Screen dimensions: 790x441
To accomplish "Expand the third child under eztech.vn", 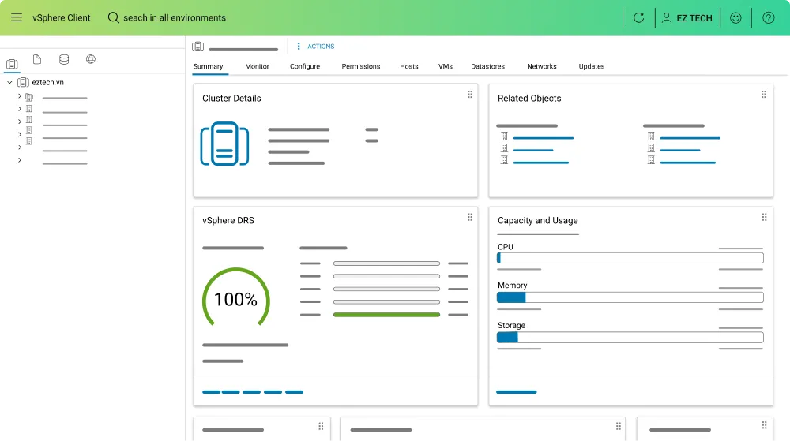I will pyautogui.click(x=20, y=121).
